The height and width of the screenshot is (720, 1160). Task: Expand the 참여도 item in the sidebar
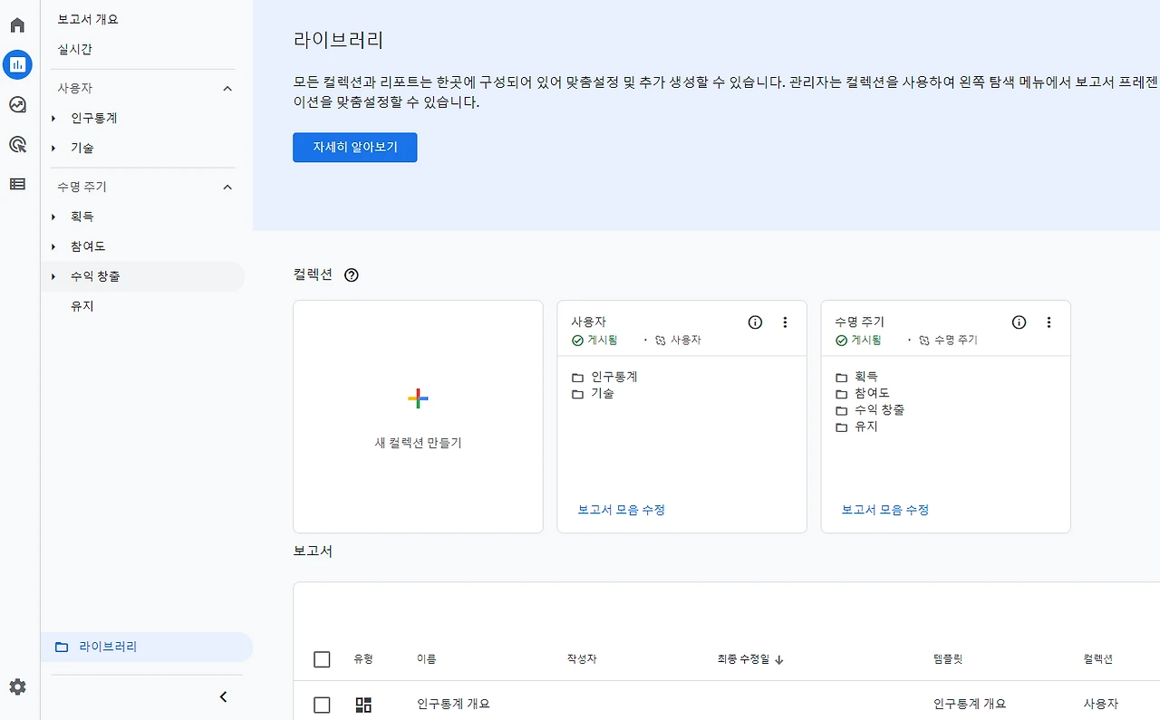click(53, 245)
